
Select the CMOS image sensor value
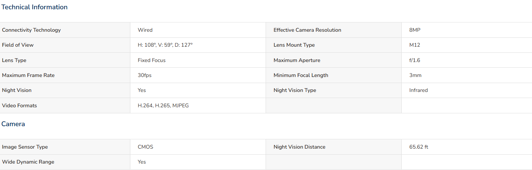pyautogui.click(x=146, y=147)
